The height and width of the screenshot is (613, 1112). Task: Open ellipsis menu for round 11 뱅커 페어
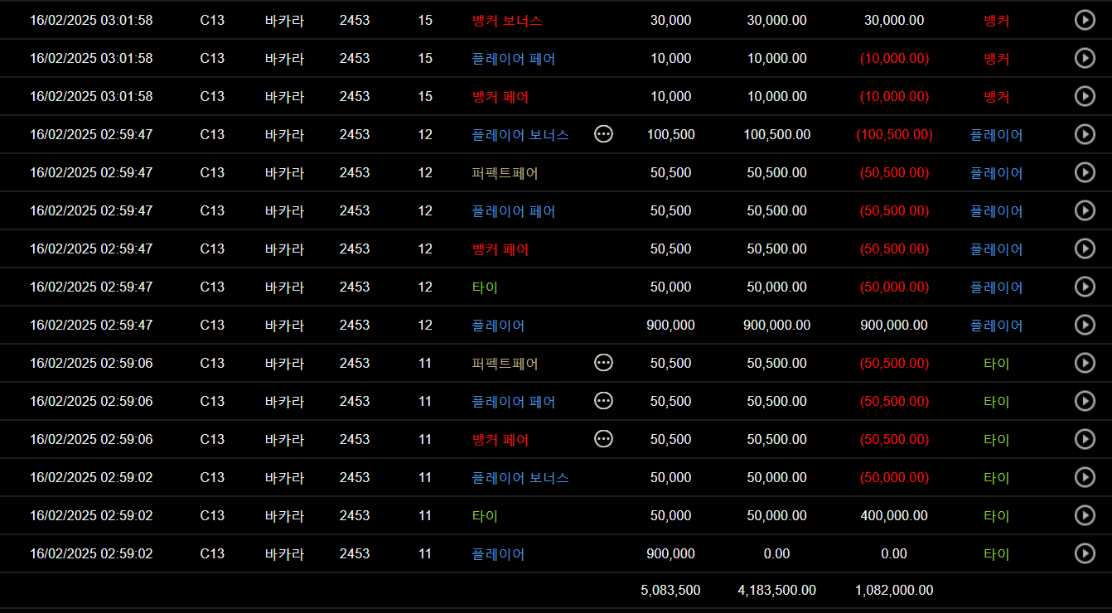604,439
